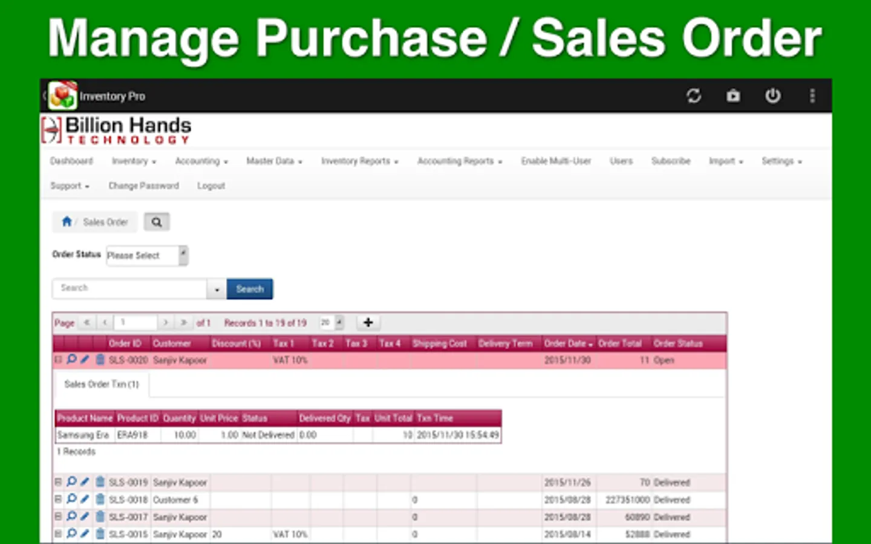Screen dimensions: 871x544
Task: Click the Inventory Pro app icon
Action: tap(62, 96)
